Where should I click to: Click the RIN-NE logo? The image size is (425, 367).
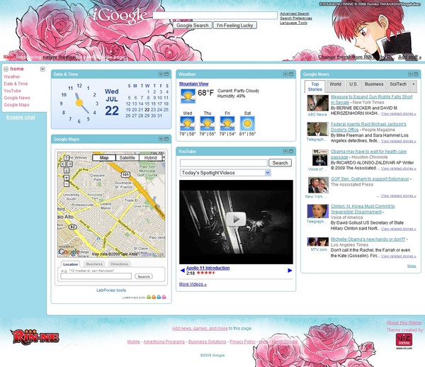tap(35, 337)
